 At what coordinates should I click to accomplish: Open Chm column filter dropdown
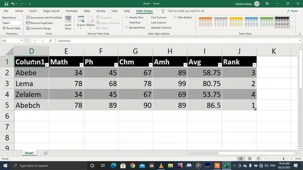(151, 65)
